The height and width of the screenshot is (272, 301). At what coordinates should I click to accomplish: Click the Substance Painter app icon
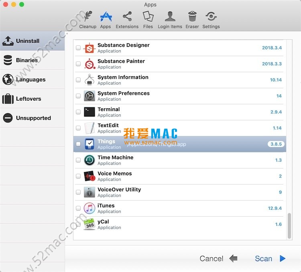coord(89,64)
